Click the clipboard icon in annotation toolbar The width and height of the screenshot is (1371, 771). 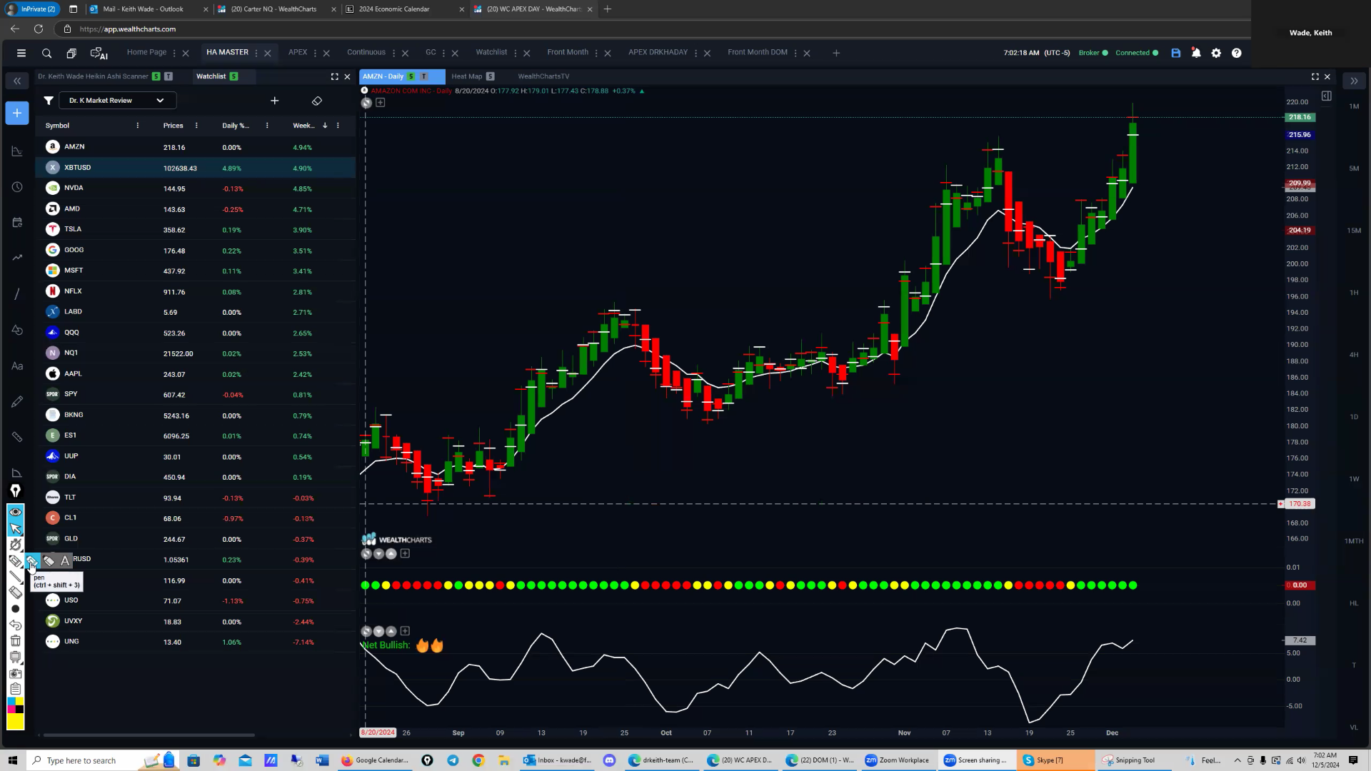pos(15,689)
